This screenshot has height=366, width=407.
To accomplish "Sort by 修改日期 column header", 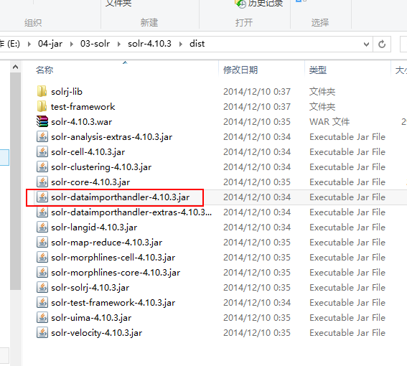I will pyautogui.click(x=240, y=70).
